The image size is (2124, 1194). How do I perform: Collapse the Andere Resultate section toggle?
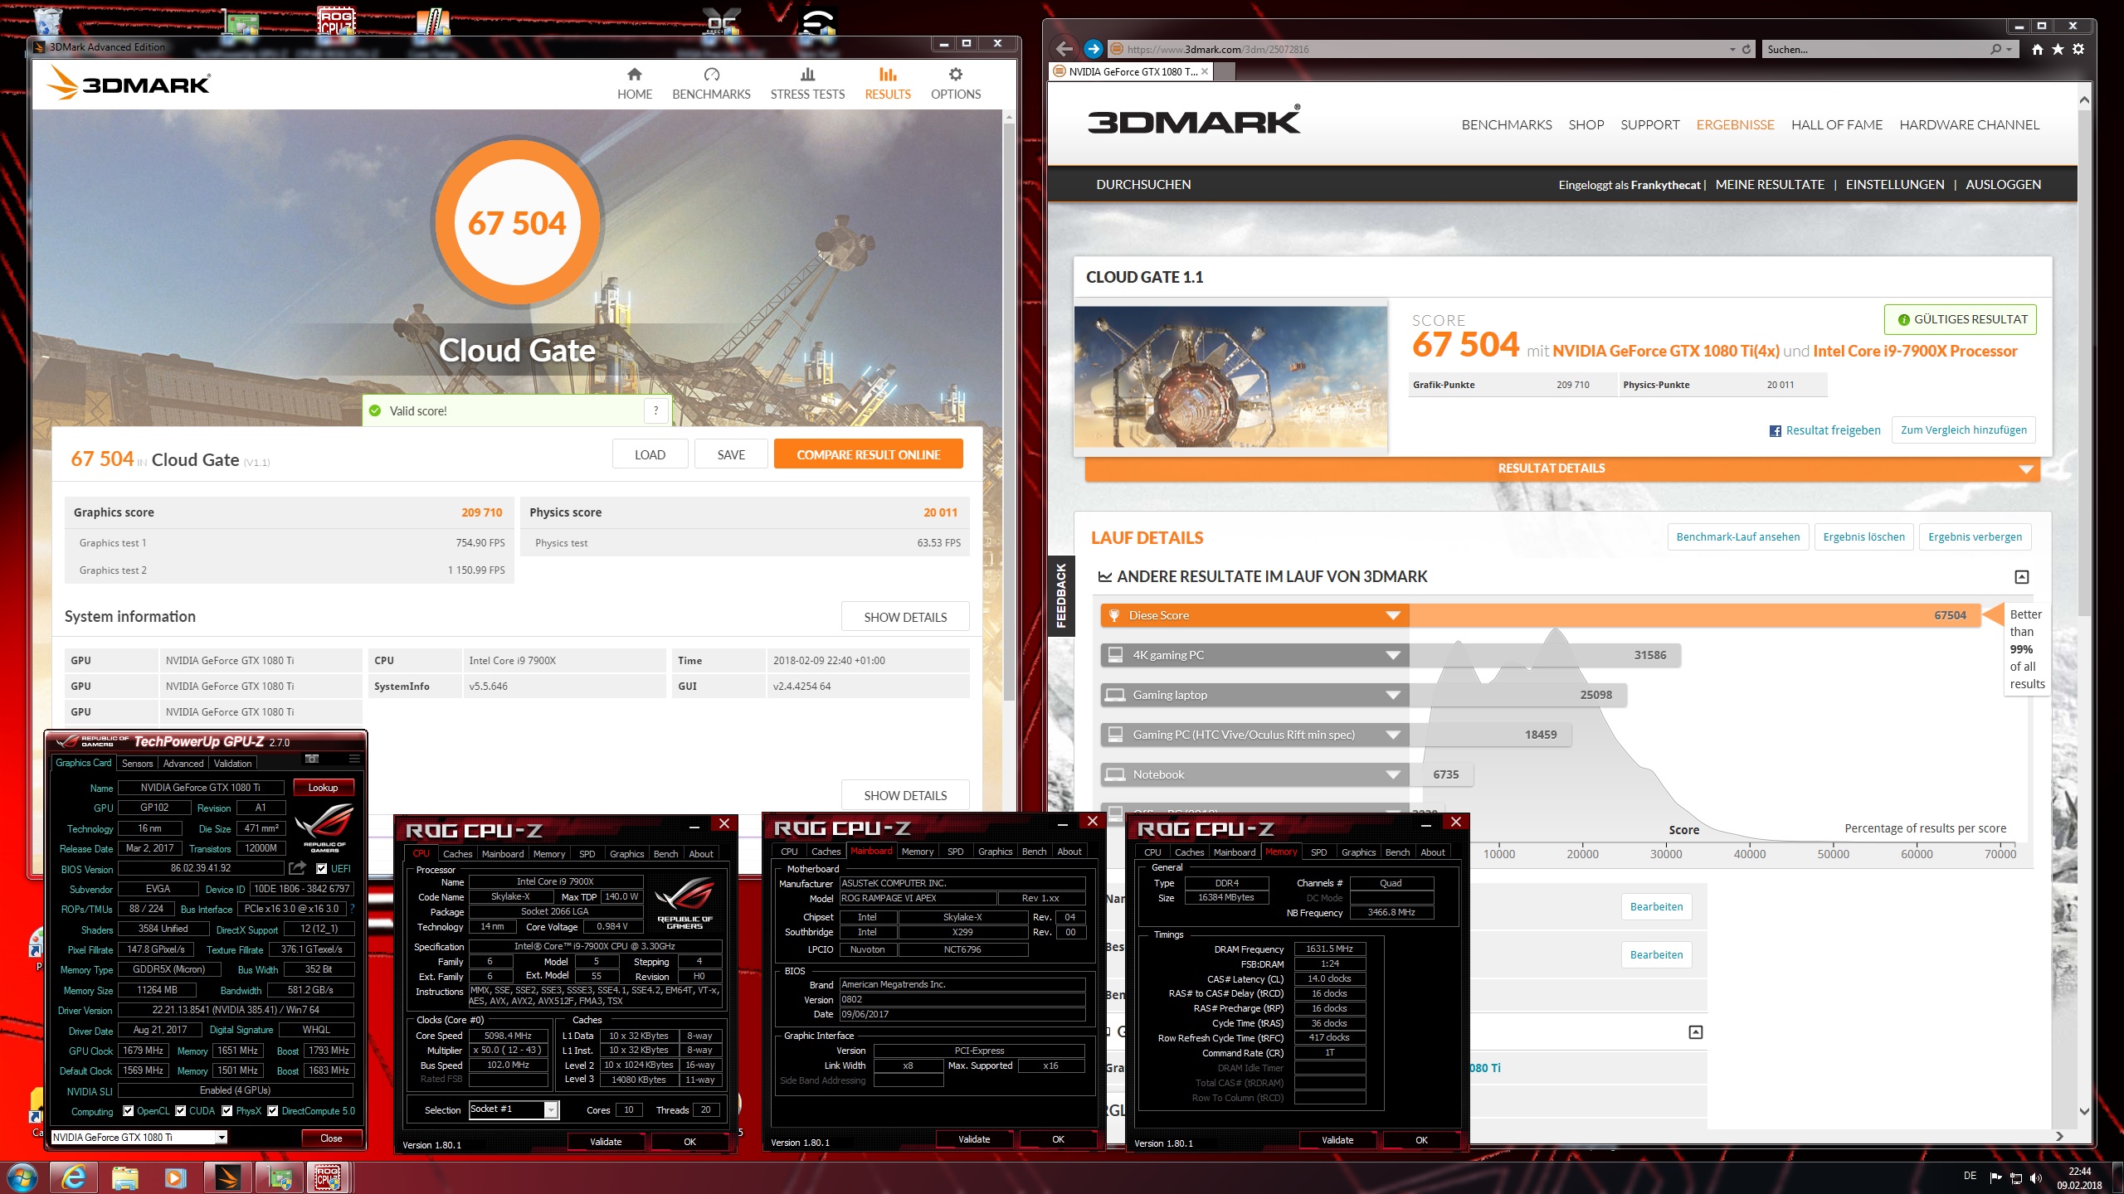click(2022, 577)
